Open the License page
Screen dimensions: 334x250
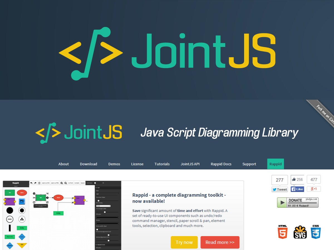137,164
